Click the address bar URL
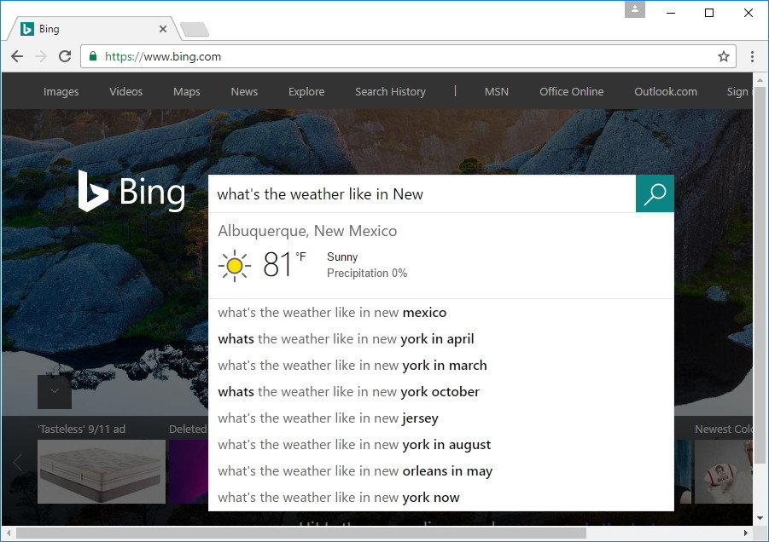This screenshot has height=542, width=769. 163,57
